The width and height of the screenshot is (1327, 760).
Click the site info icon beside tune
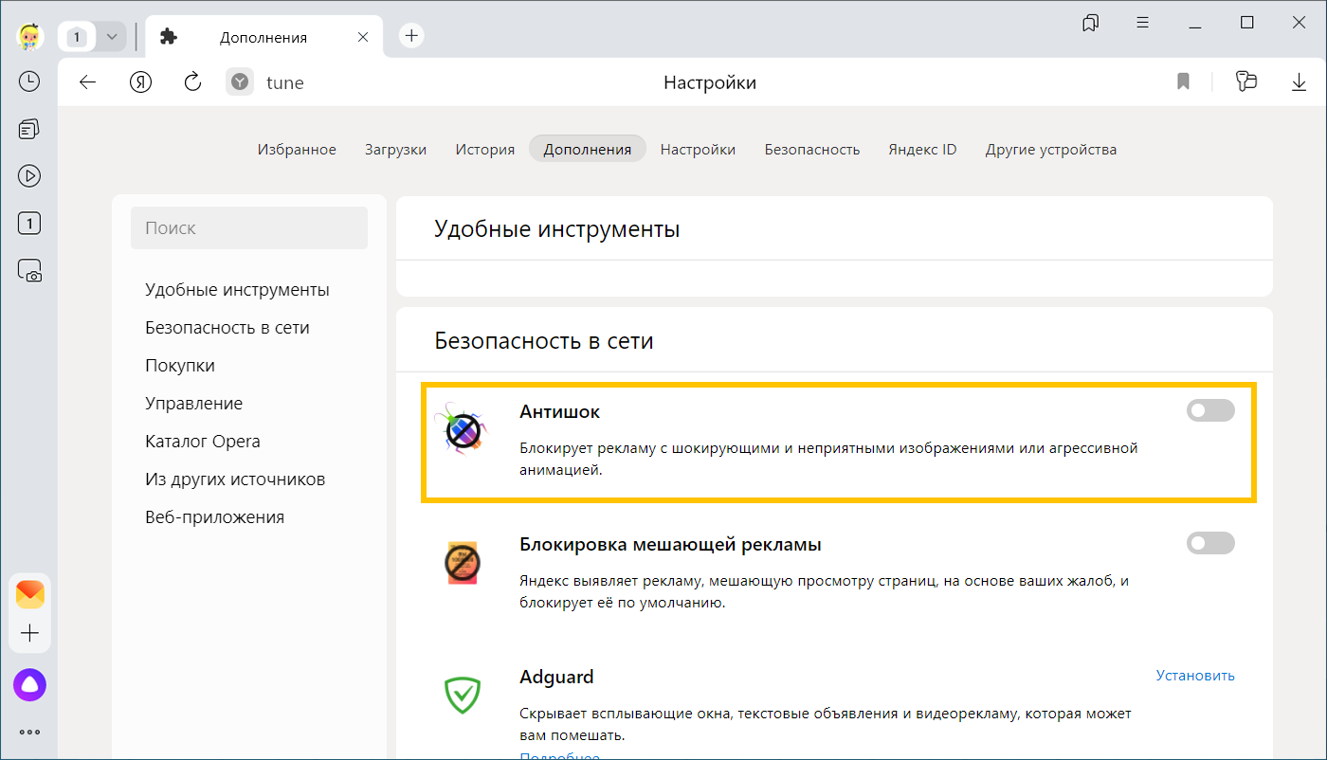[x=241, y=82]
